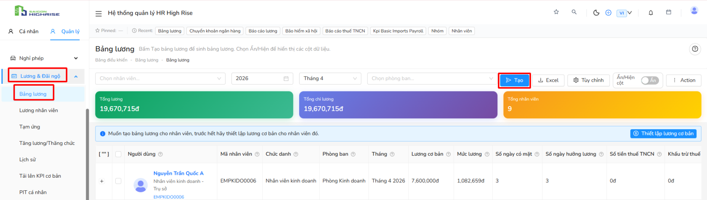Open recent shortcut Báo cáo thuế TNCN
The height and width of the screenshot is (200, 707).
coord(345,31)
